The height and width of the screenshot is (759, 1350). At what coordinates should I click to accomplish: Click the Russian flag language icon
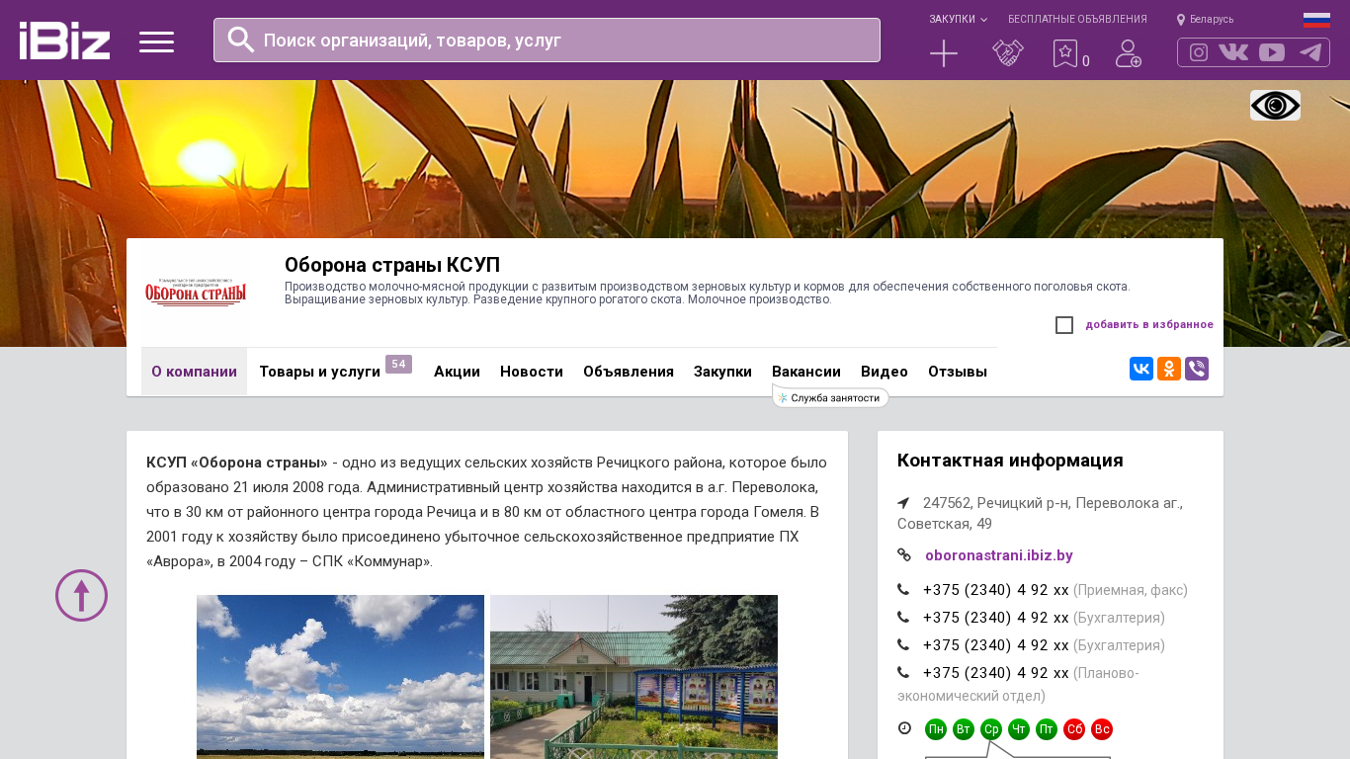click(x=1316, y=20)
